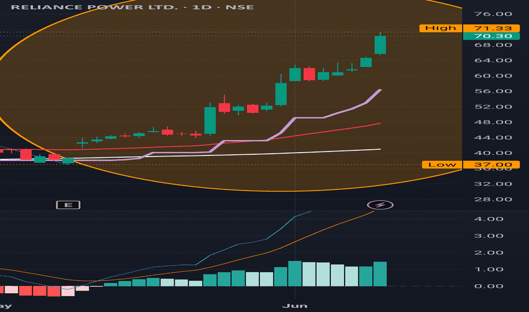Image resolution: width=529 pixels, height=312 pixels.
Task: Click the green 70.30 current price label
Action: (x=491, y=36)
